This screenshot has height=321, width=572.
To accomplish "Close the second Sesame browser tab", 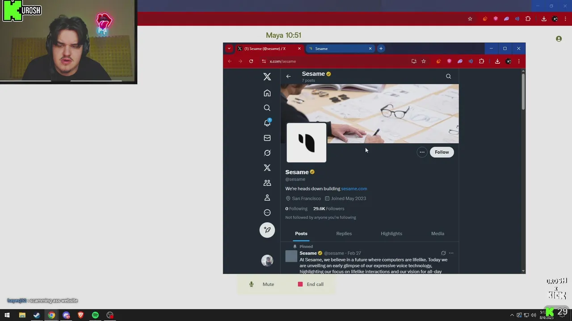I will click(x=370, y=49).
